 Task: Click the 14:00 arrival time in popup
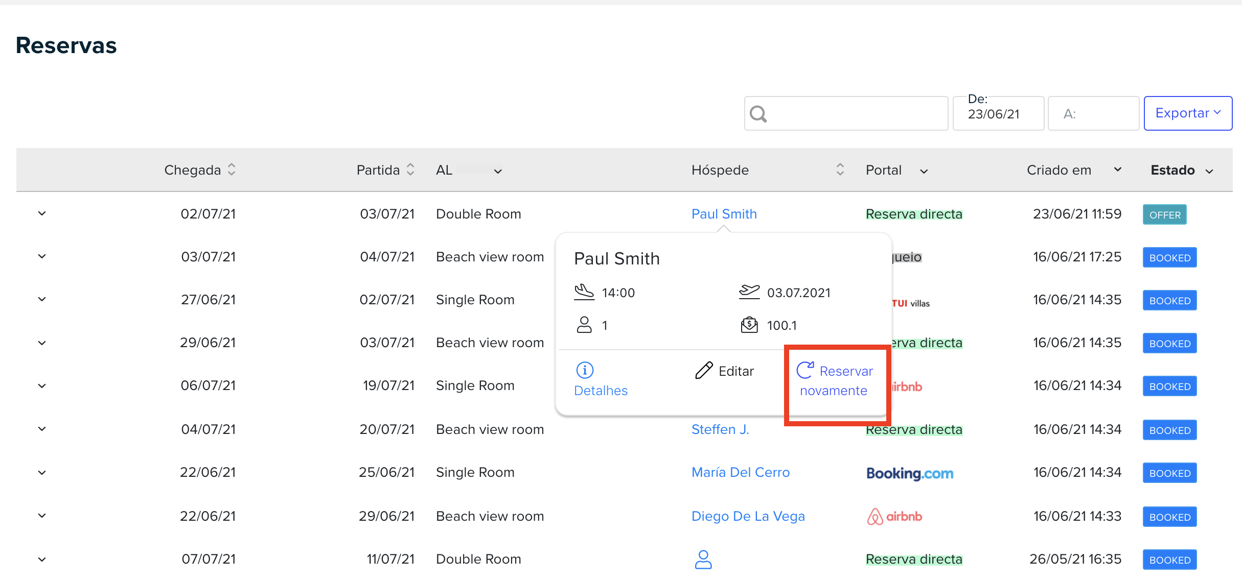[618, 293]
